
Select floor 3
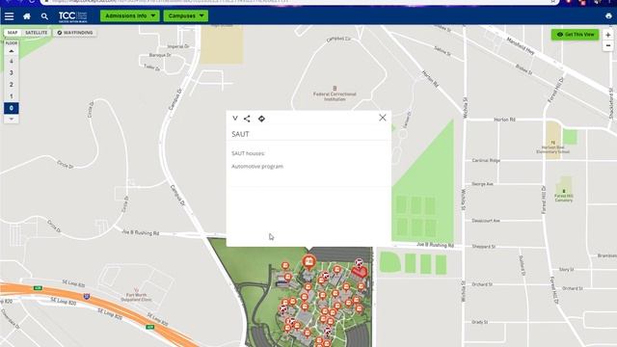(11, 73)
